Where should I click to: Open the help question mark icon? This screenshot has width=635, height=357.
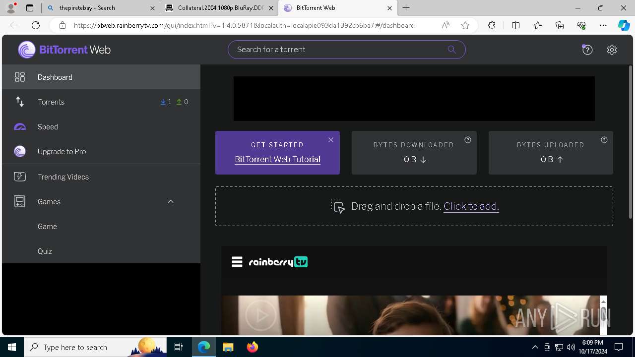pos(587,50)
